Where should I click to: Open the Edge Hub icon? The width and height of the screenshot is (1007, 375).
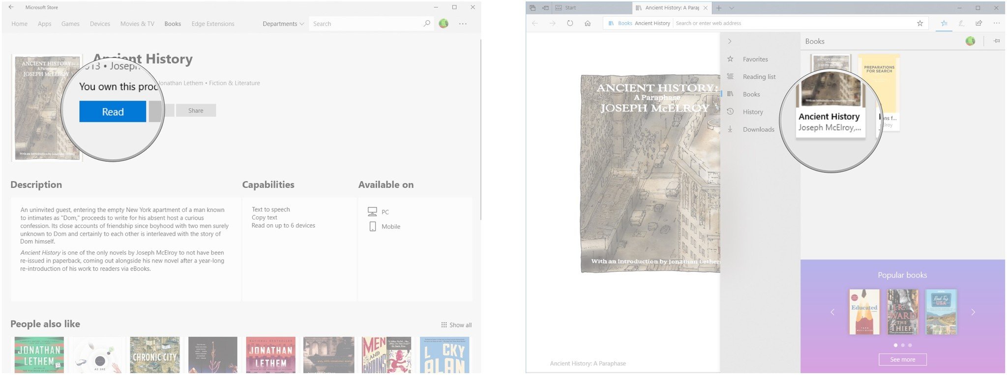point(944,23)
